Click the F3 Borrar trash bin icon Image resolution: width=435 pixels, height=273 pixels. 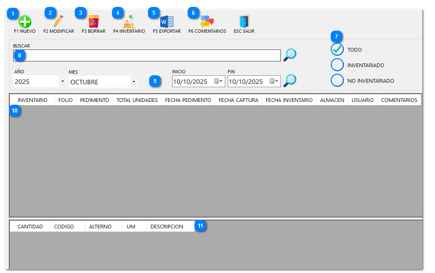[x=94, y=22]
